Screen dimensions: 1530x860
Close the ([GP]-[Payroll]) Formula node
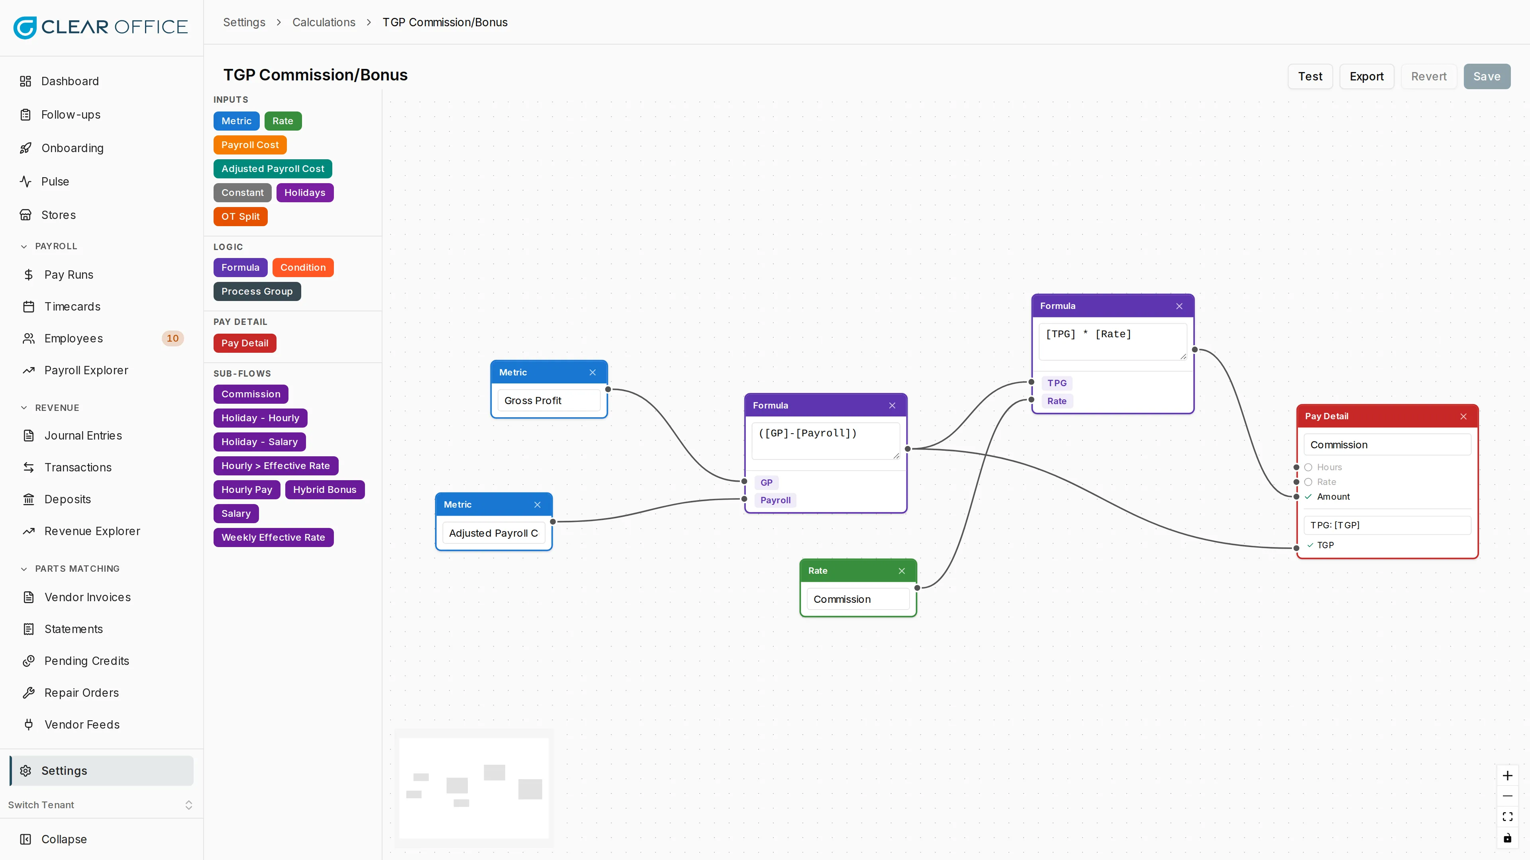(892, 405)
